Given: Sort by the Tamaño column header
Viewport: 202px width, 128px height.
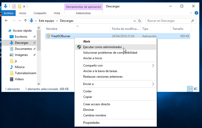Looking at the screenshot, I should 178,29.
